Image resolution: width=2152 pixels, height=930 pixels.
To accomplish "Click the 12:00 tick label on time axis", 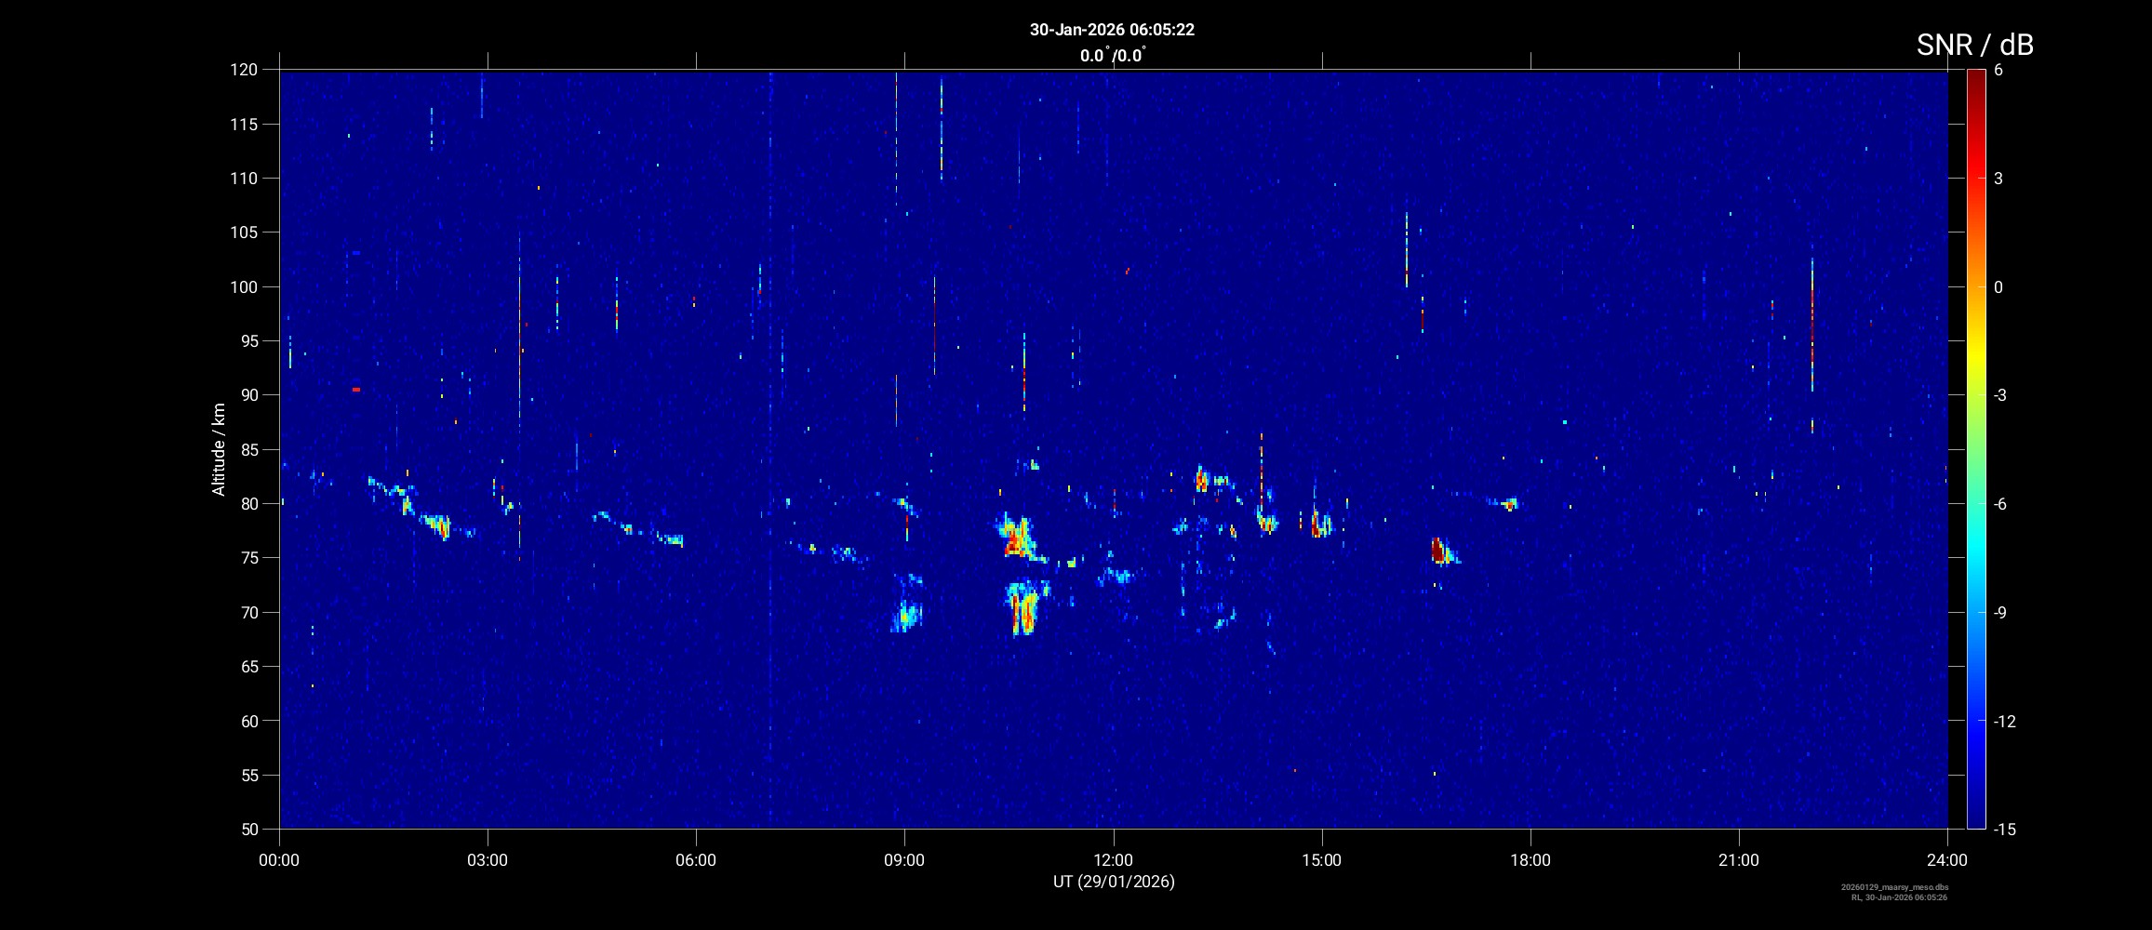I will click(1113, 860).
